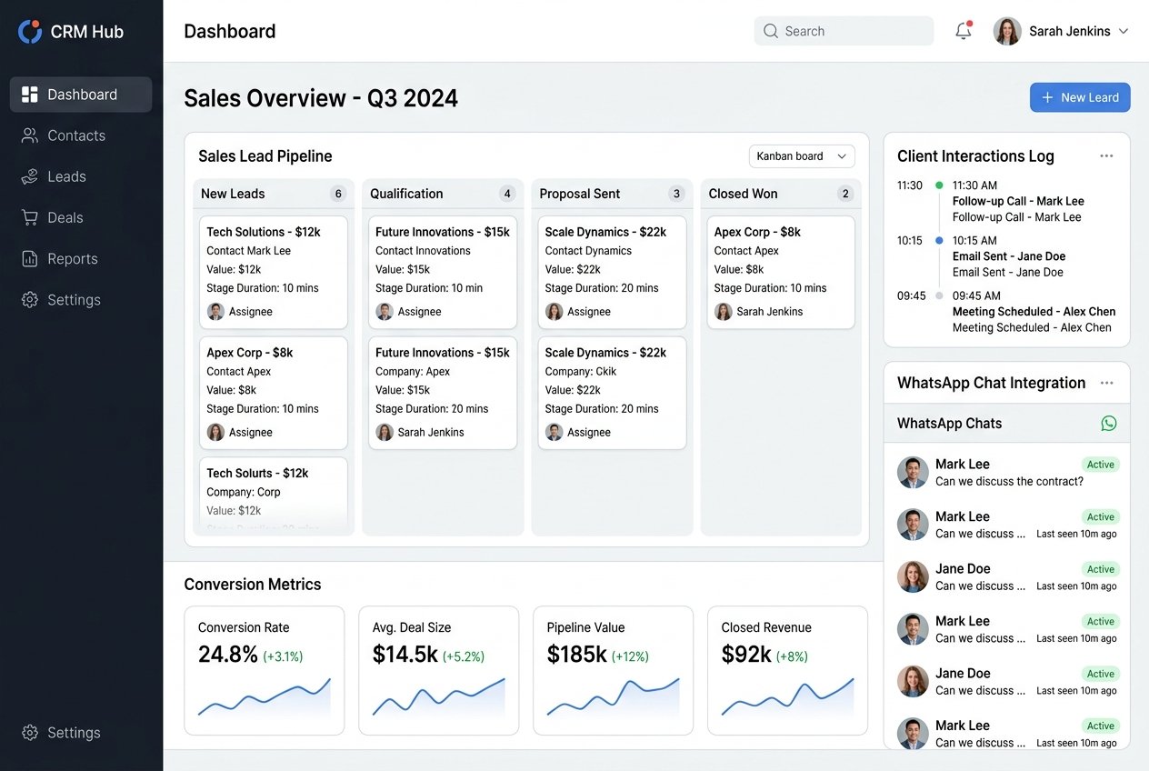This screenshot has width=1149, height=771.
Task: Click the green 11:30 timeline marker
Action: (x=939, y=185)
